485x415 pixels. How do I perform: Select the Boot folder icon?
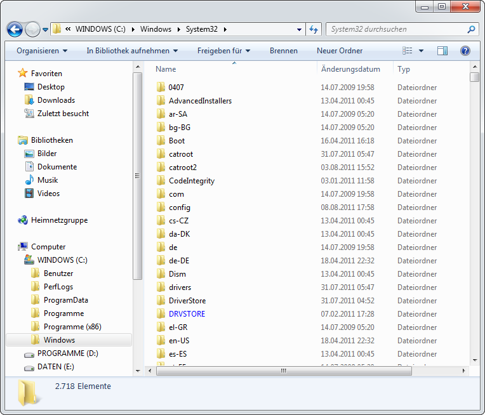161,140
